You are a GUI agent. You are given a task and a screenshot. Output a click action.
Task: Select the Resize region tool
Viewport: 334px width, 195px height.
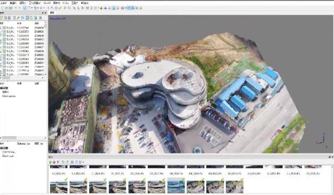coord(35,8)
